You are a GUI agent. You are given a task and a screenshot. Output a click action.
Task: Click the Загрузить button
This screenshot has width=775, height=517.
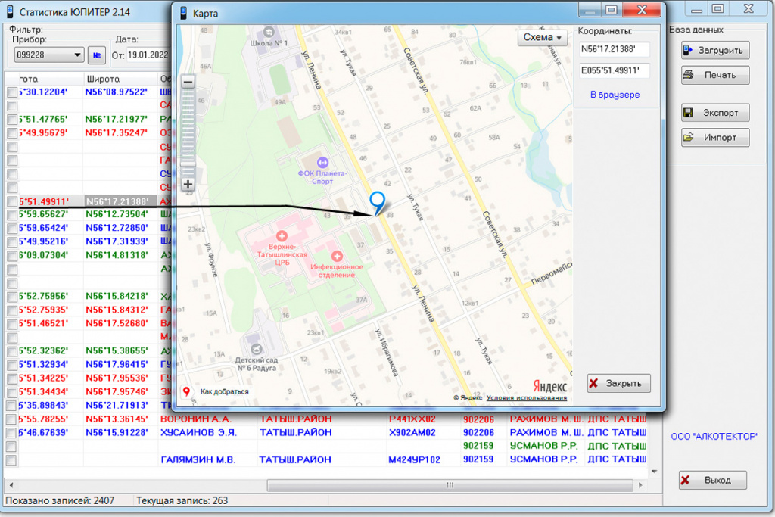tap(714, 51)
